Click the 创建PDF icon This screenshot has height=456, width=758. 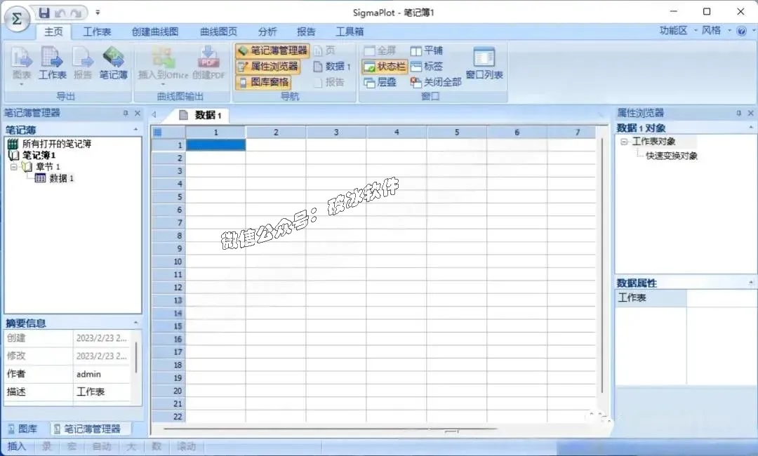pos(209,63)
